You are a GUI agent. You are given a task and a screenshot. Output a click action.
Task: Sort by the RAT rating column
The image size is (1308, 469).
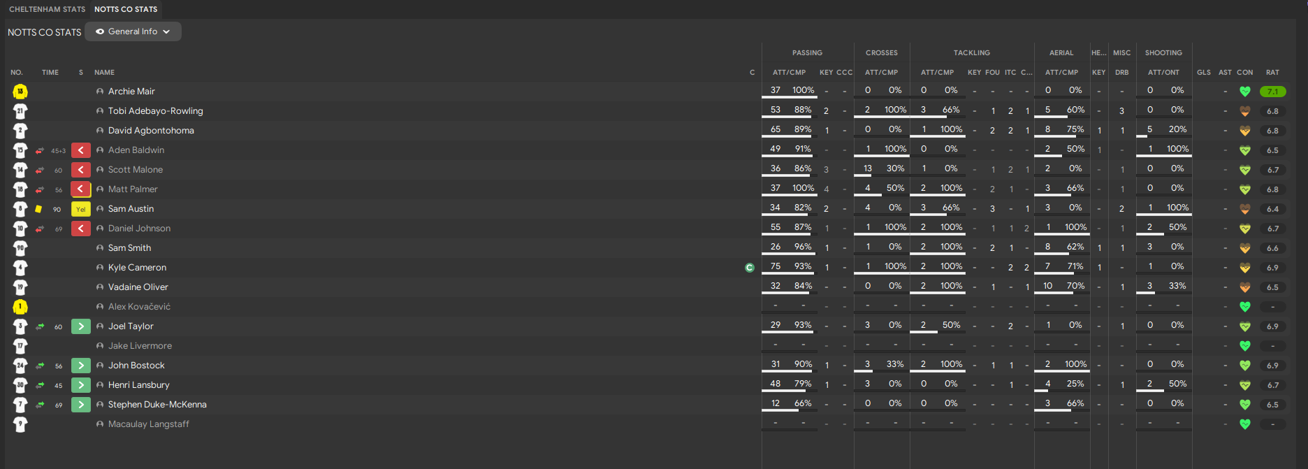(1272, 73)
